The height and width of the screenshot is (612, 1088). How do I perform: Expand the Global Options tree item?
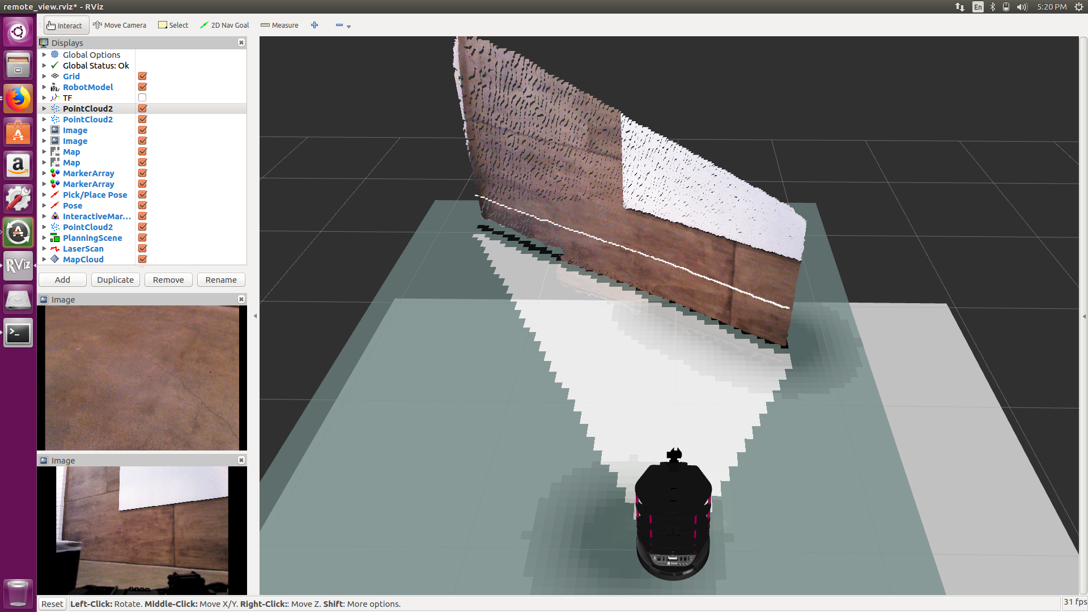44,55
